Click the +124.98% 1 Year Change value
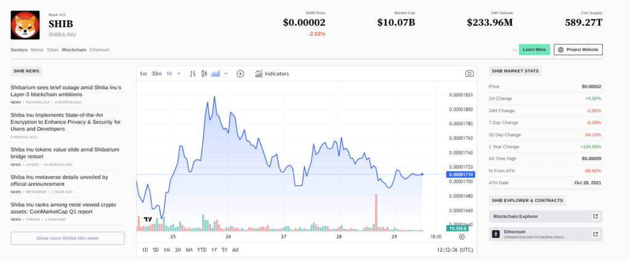Image resolution: width=630 pixels, height=262 pixels. (591, 147)
